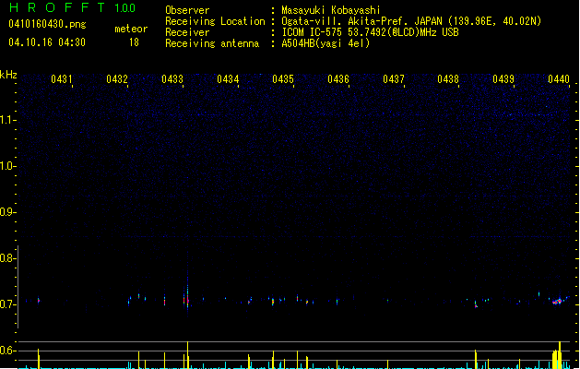580x369 pixels.
Task: Click the 0.6 kHz axis label
Action: [7, 351]
